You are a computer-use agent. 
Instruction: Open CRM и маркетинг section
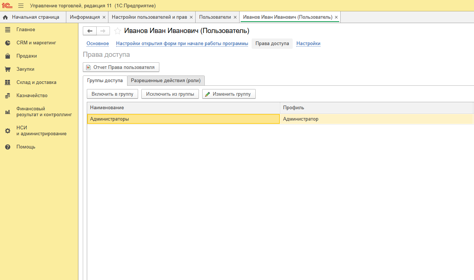click(36, 43)
